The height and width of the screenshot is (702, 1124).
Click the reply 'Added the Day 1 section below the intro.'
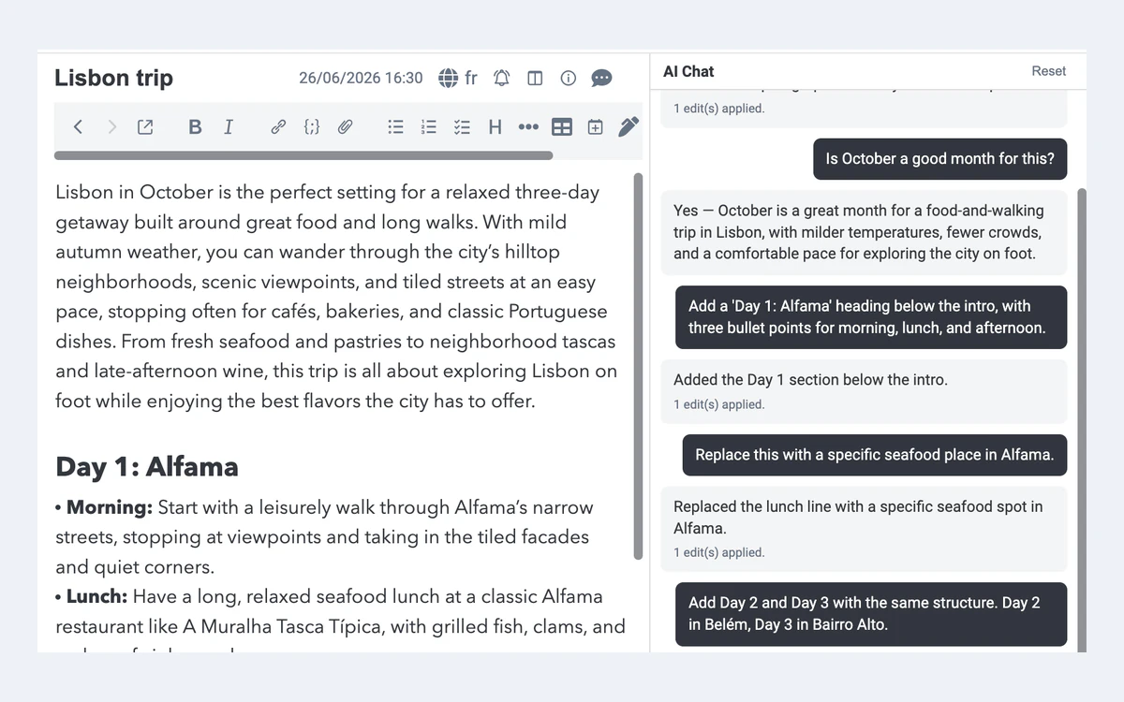tap(865, 391)
